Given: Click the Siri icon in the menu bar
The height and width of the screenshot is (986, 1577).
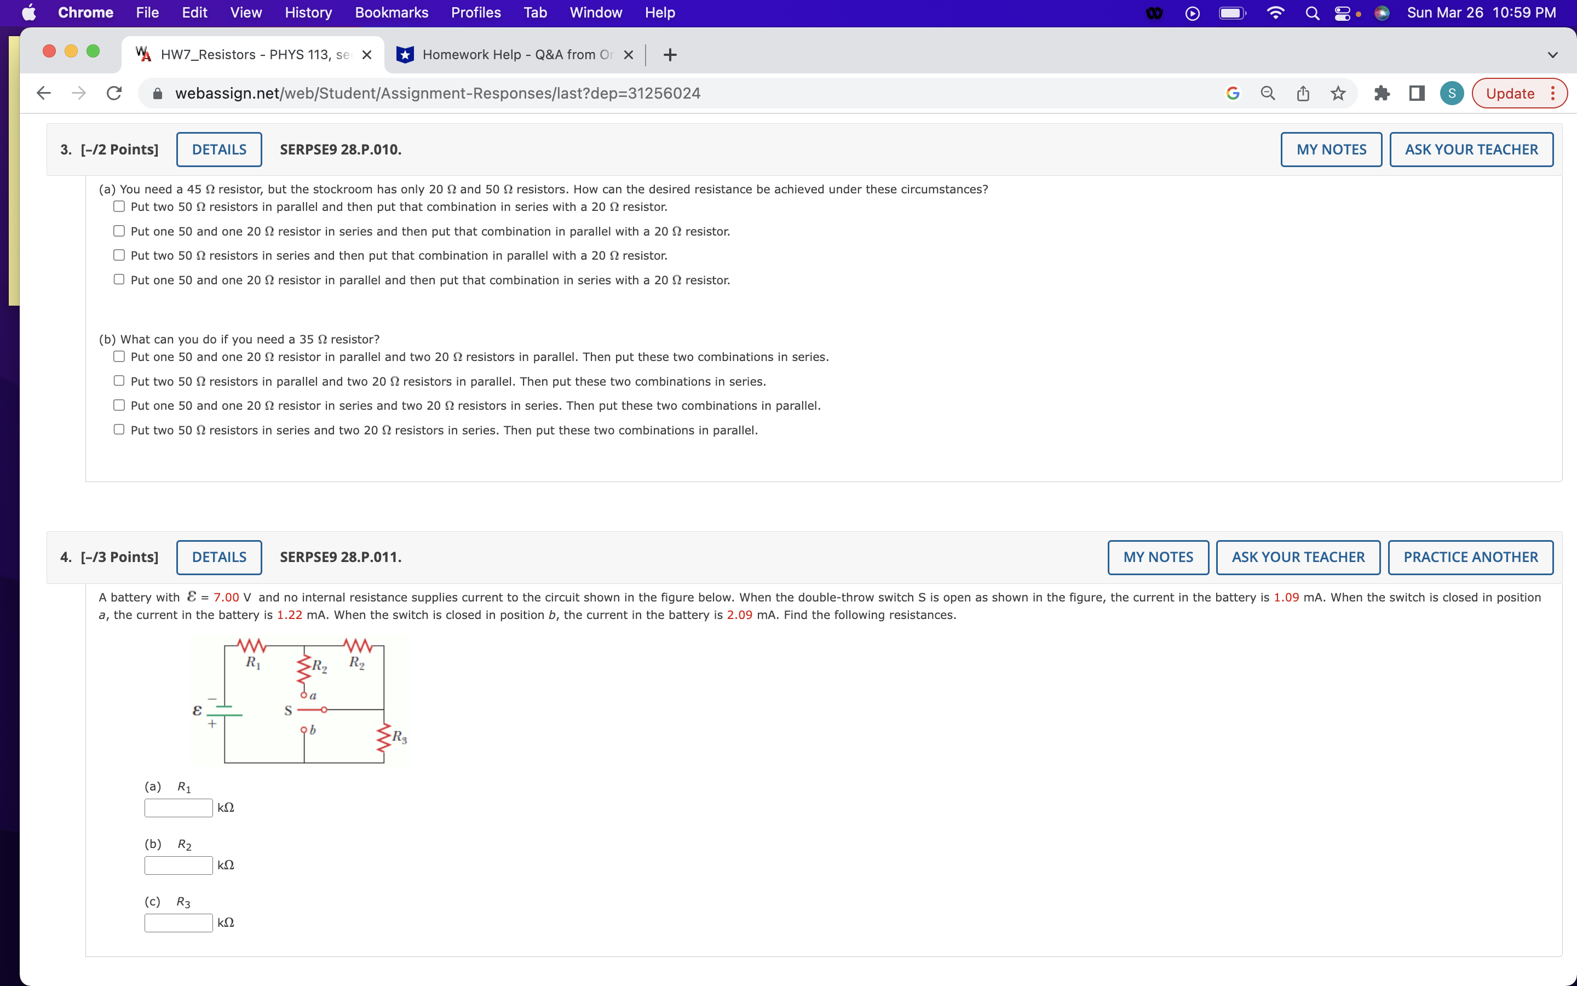Looking at the screenshot, I should pos(1381,13).
